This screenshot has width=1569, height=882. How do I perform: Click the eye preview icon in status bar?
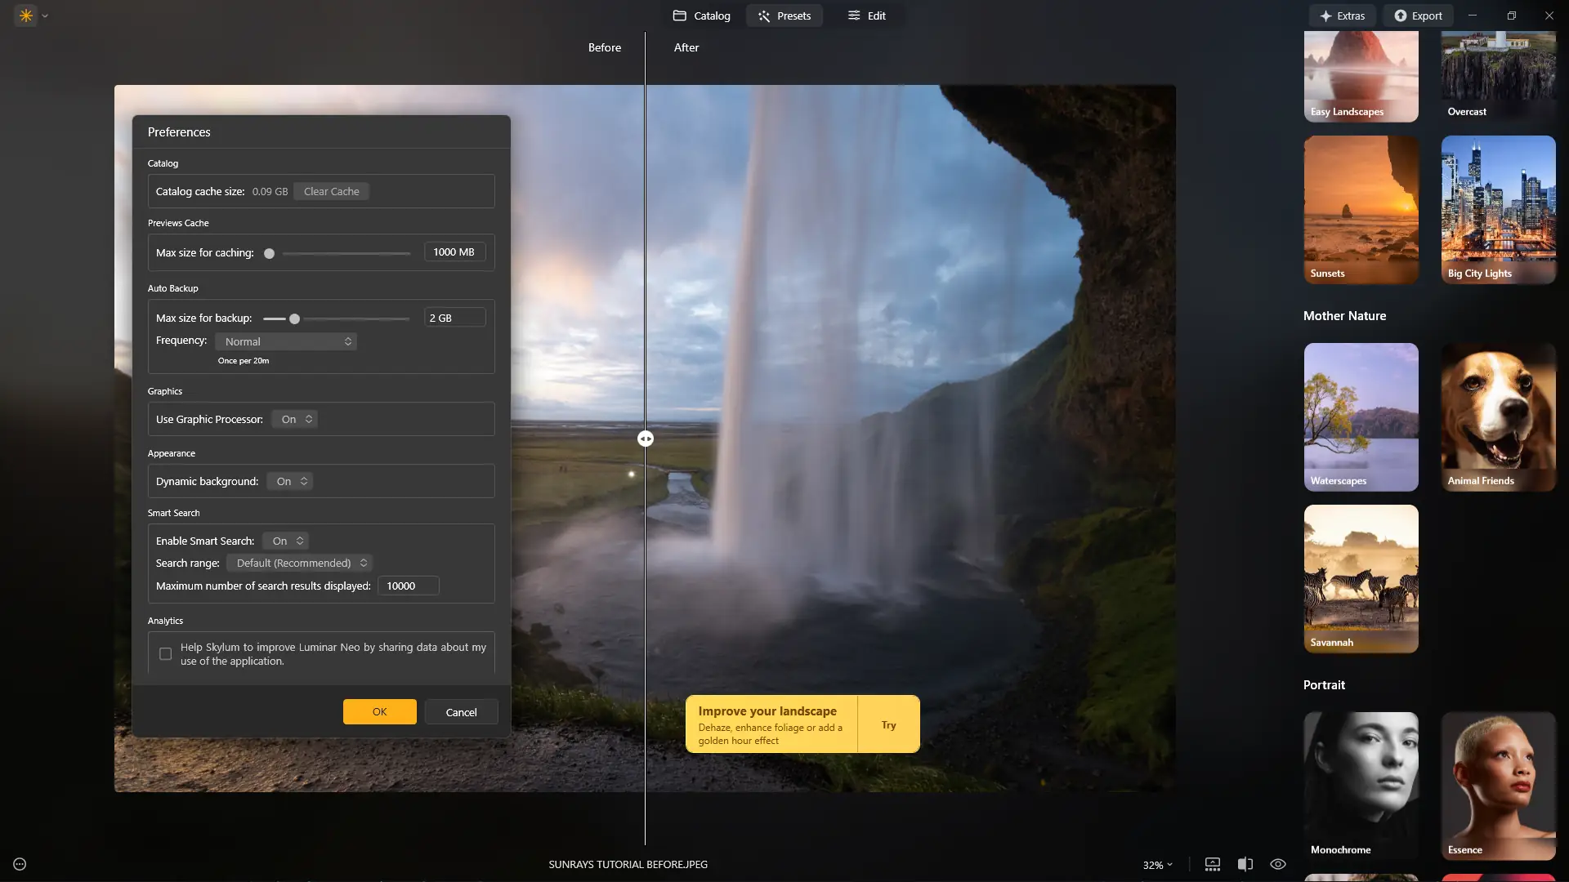(x=1278, y=864)
